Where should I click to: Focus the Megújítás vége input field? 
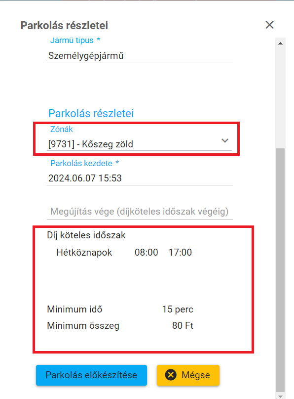coord(140,212)
